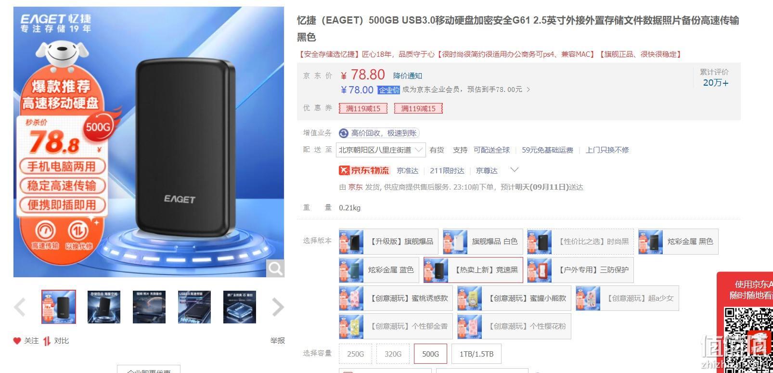Image resolution: width=773 pixels, height=373 pixels.
Task: Choose the 【户外专用】三防保护 version
Action: point(580,270)
